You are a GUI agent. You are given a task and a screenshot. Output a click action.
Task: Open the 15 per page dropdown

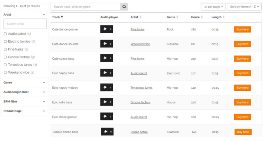tap(214, 7)
